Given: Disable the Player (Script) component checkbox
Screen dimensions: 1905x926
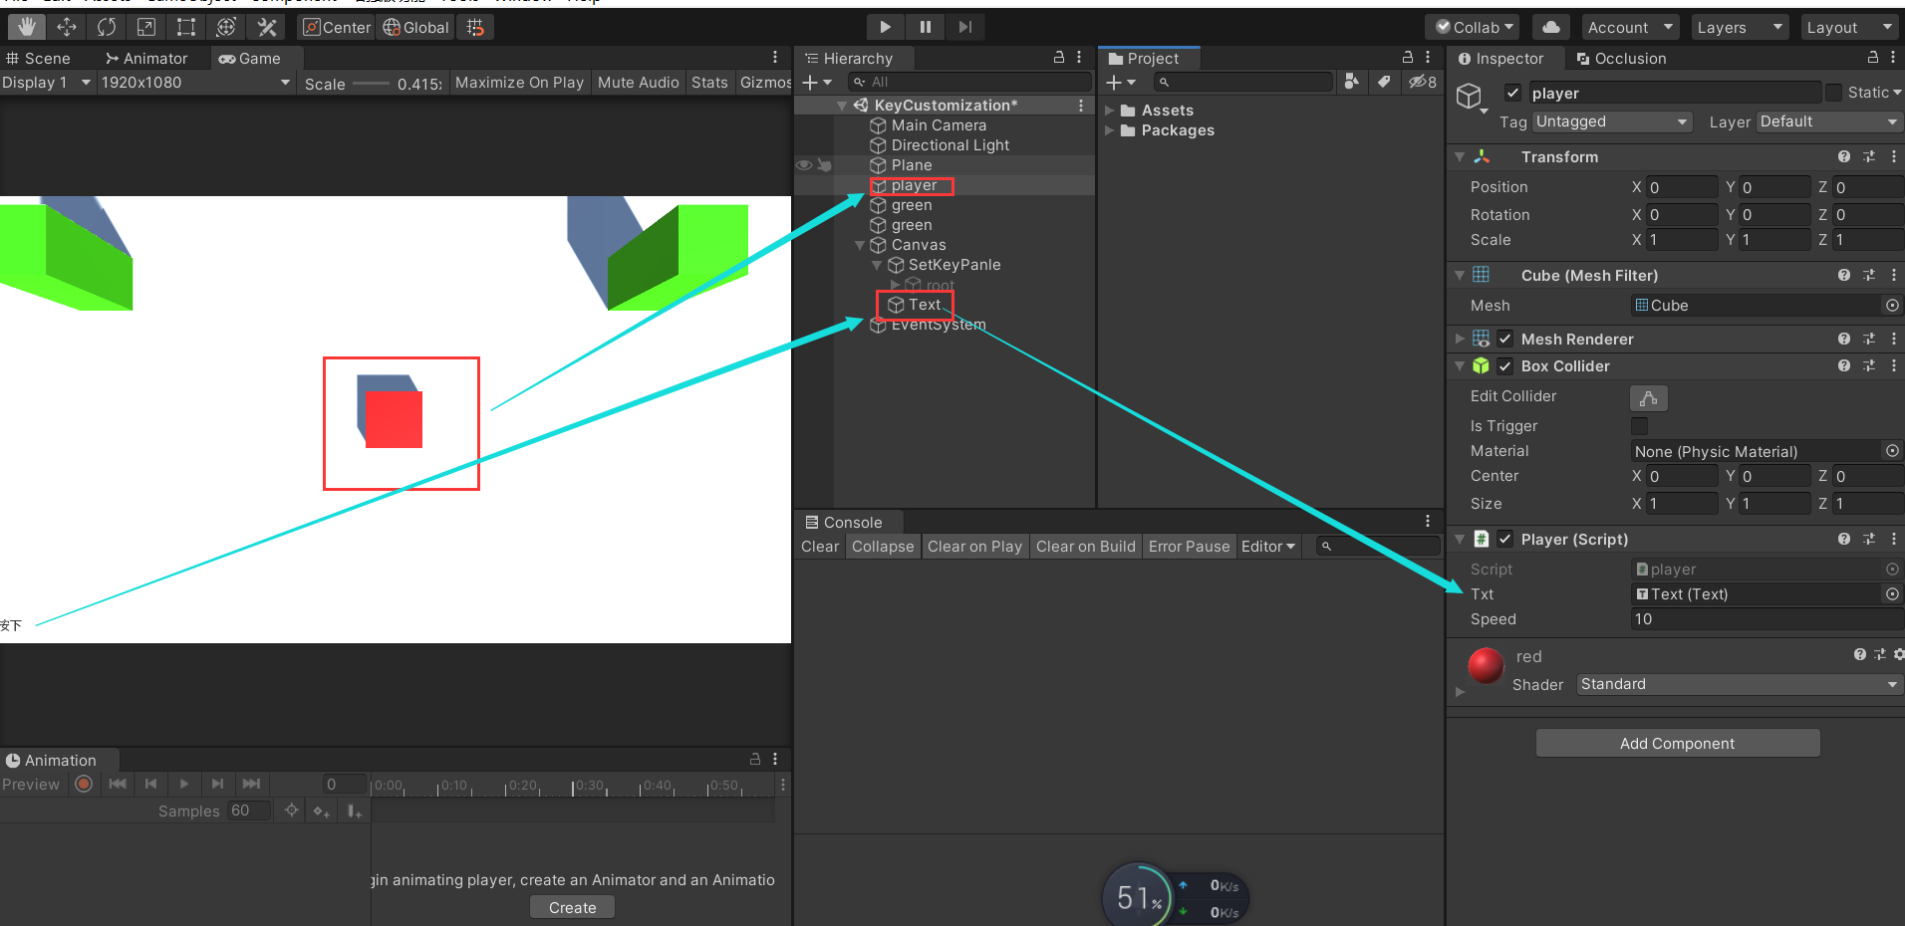Looking at the screenshot, I should [1505, 539].
